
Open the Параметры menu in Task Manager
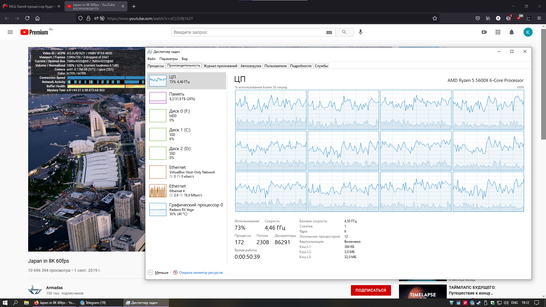(168, 59)
